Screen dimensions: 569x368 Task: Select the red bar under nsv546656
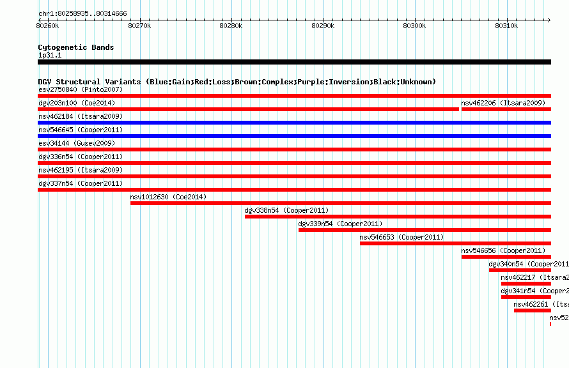pos(506,257)
